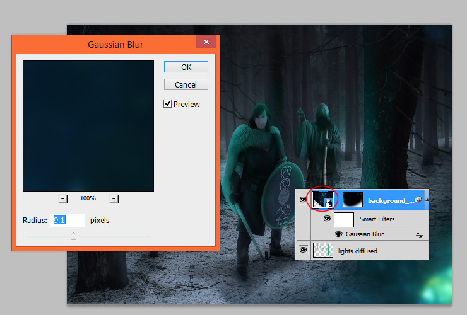This screenshot has height=315, width=467.
Task: Zoom out the blur preview with minus
Action: 63,198
